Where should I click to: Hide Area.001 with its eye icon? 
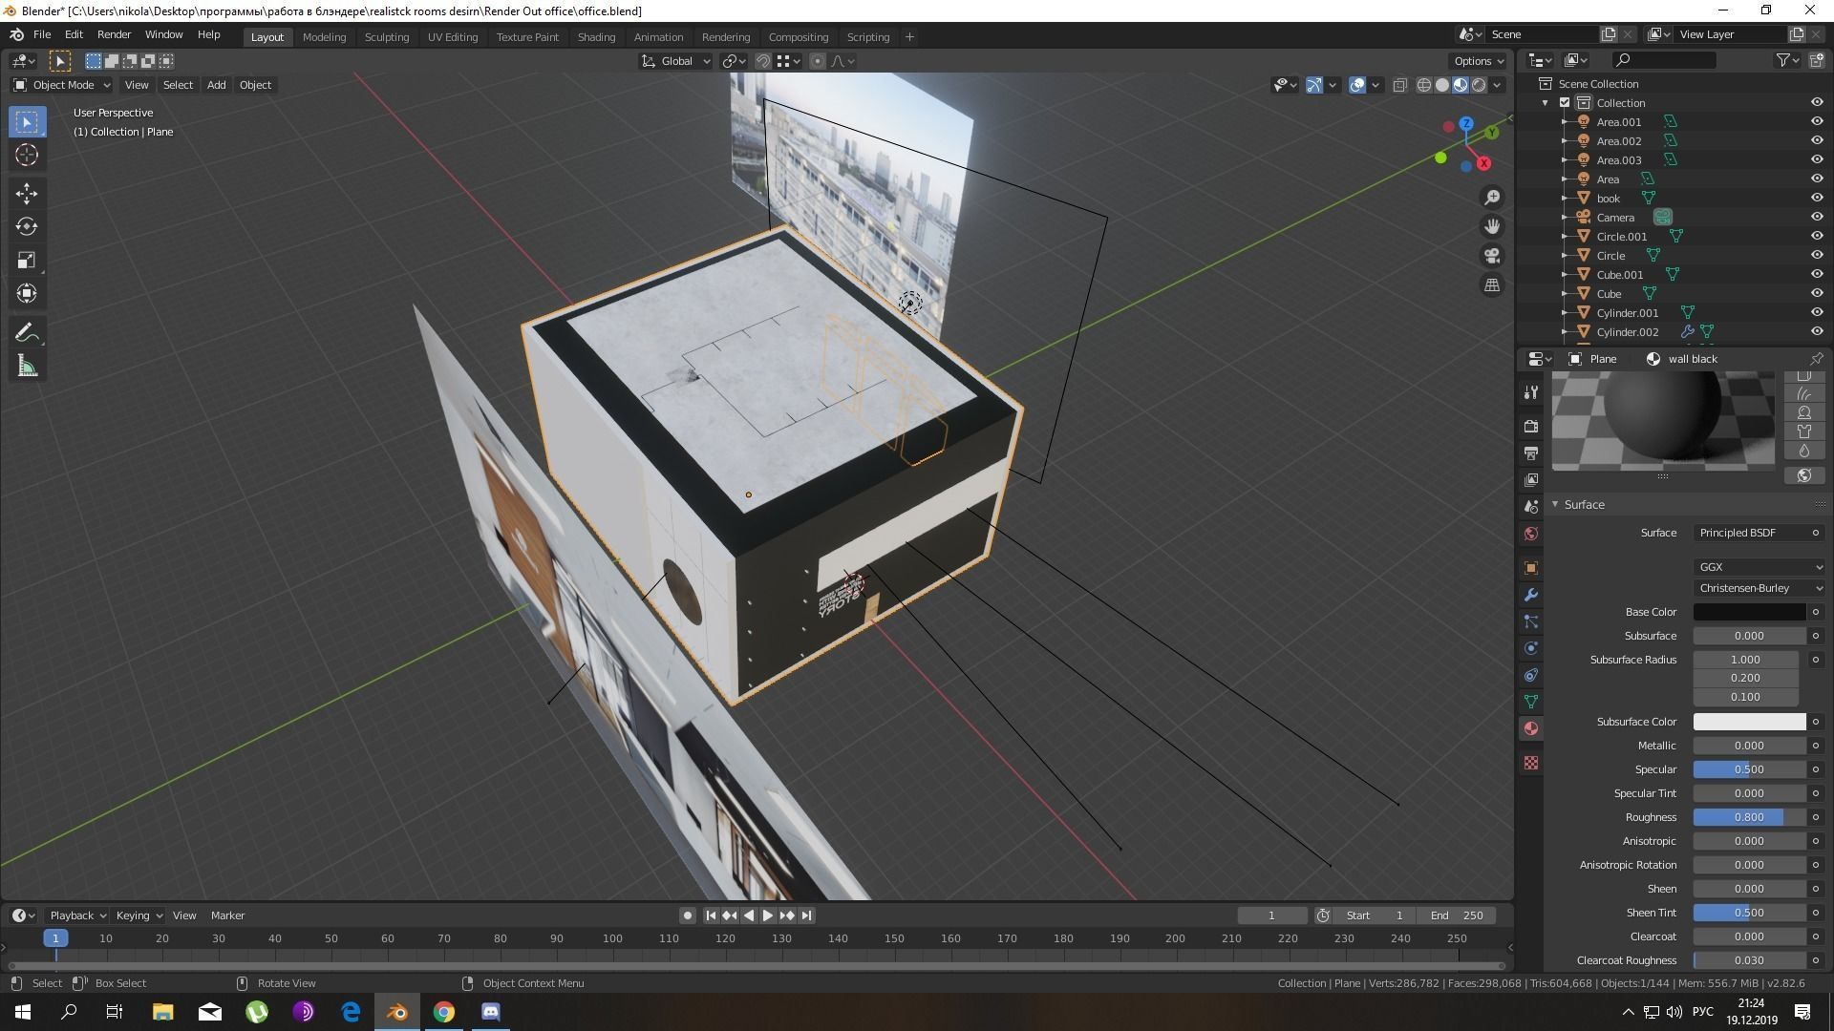point(1816,122)
